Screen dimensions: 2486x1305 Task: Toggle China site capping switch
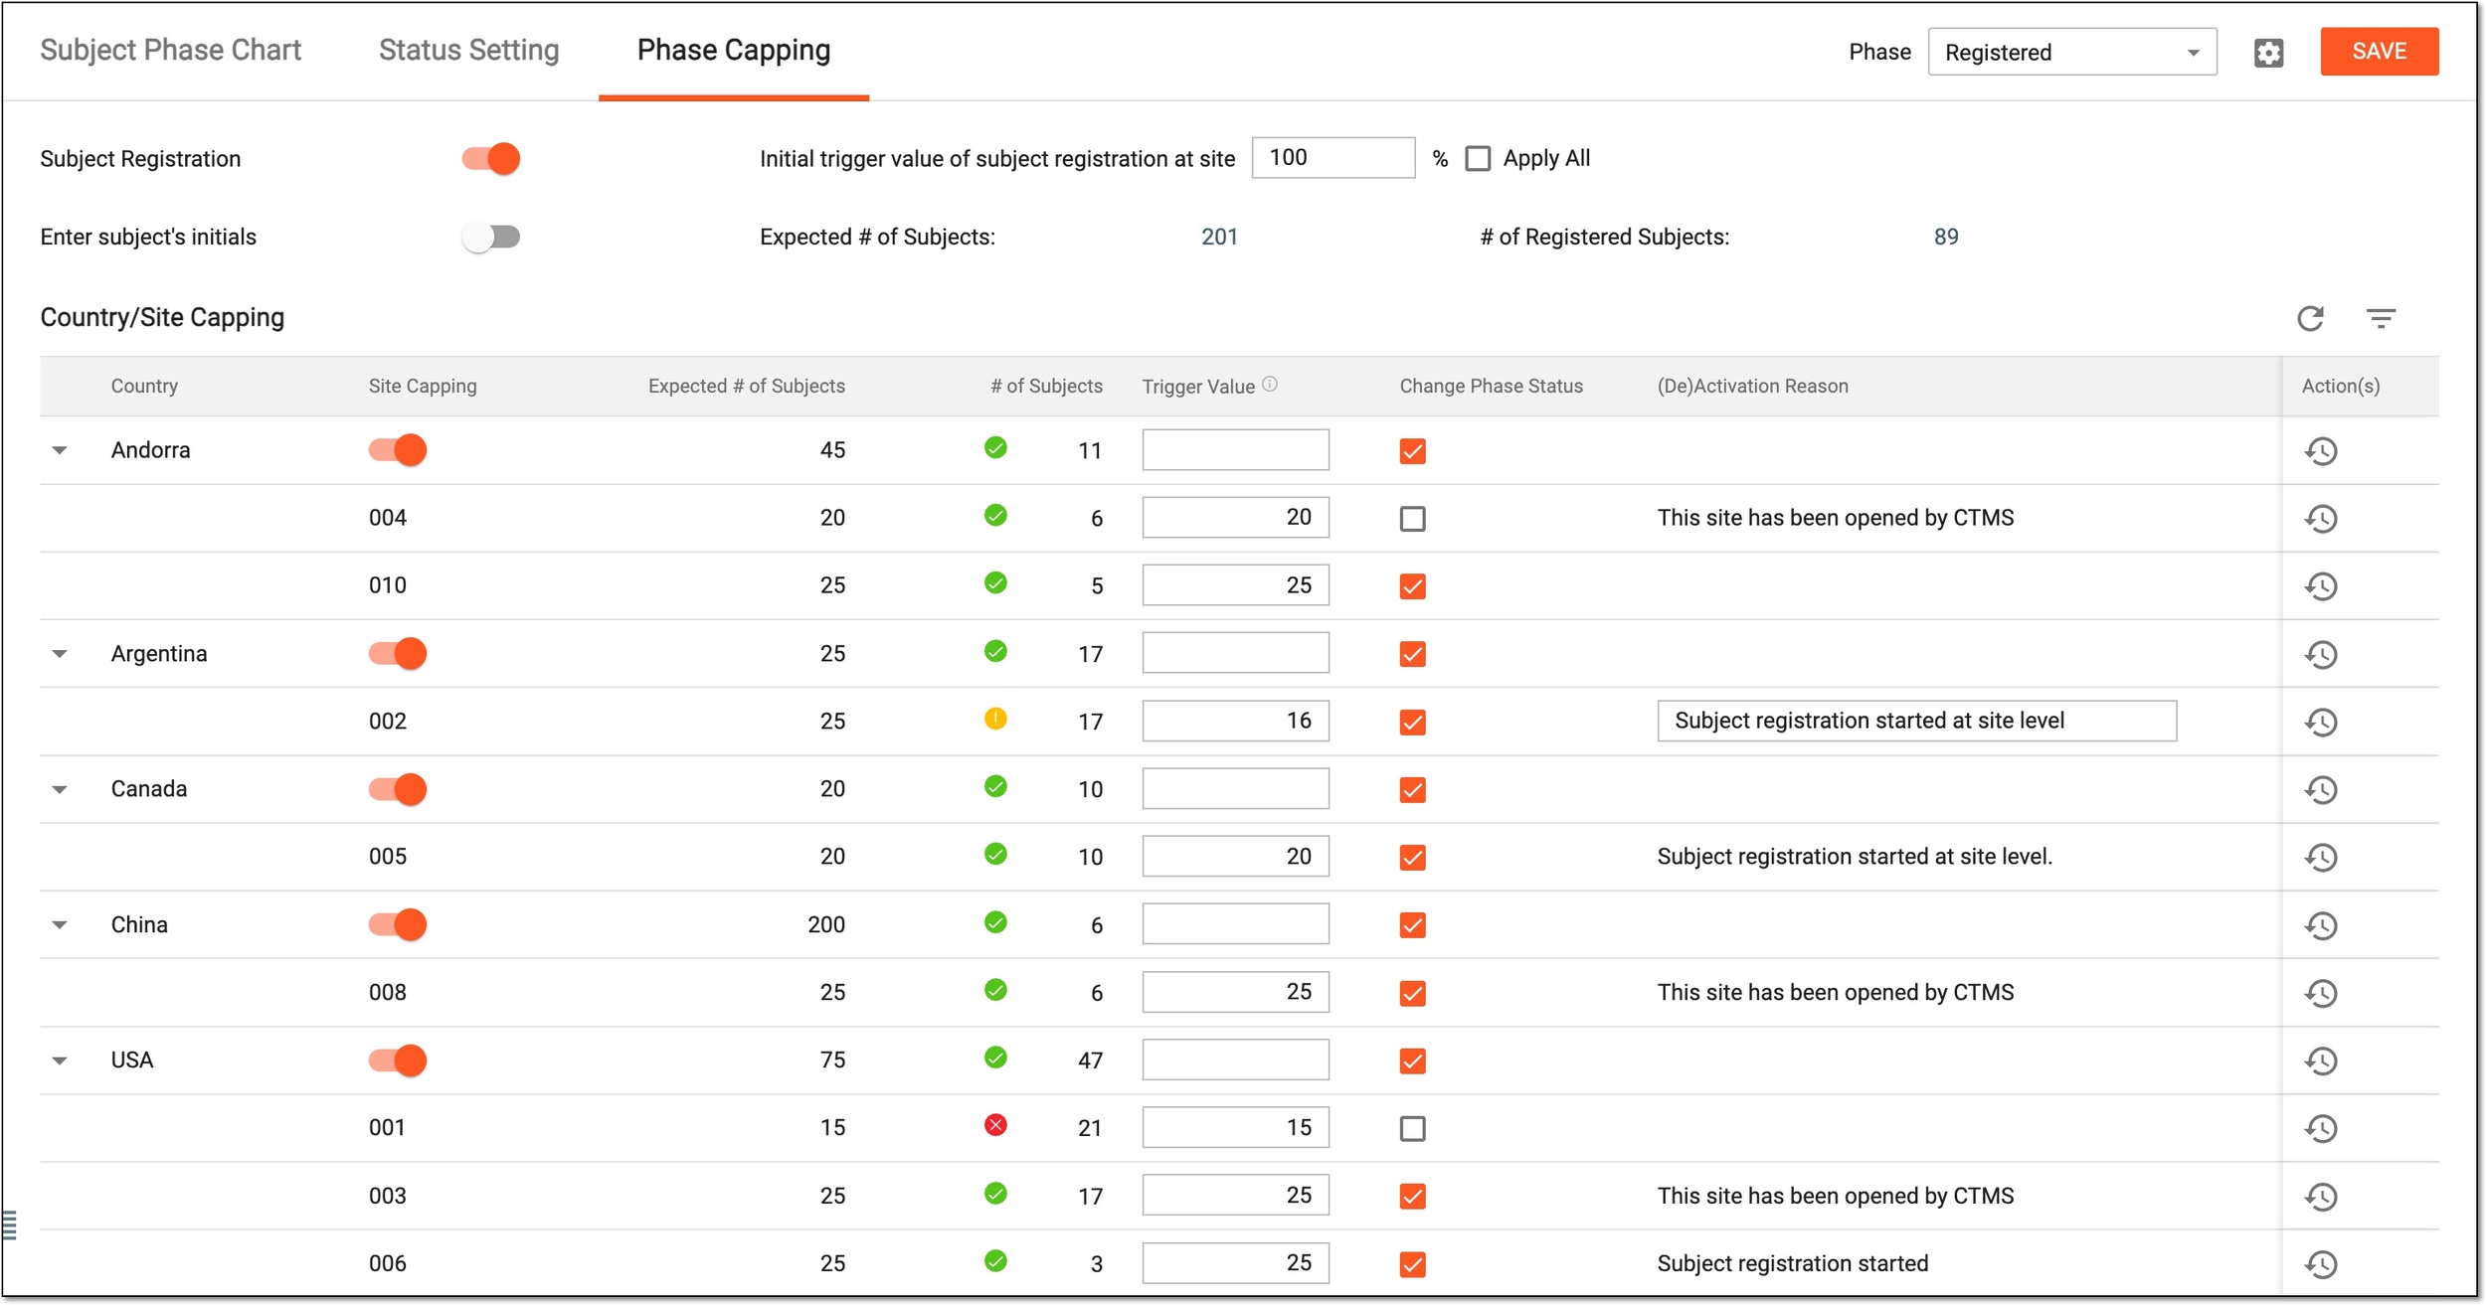coord(398,924)
